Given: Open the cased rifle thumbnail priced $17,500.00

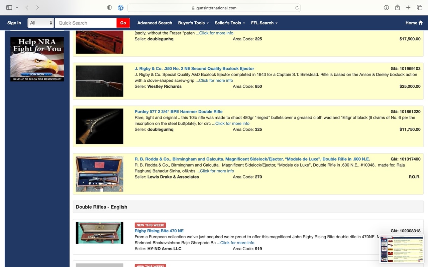Looking at the screenshot, I should (99, 42).
